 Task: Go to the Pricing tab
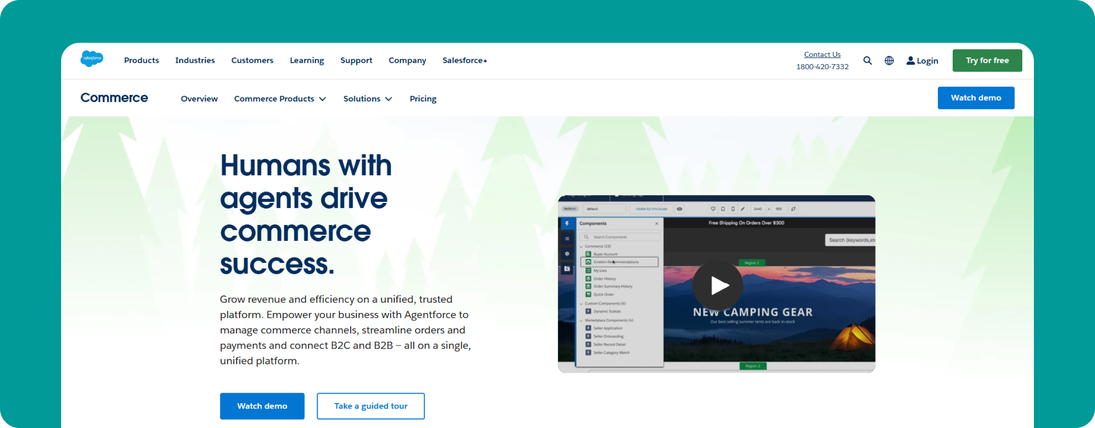click(x=423, y=99)
